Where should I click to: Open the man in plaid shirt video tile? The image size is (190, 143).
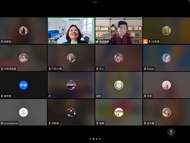[119, 31]
